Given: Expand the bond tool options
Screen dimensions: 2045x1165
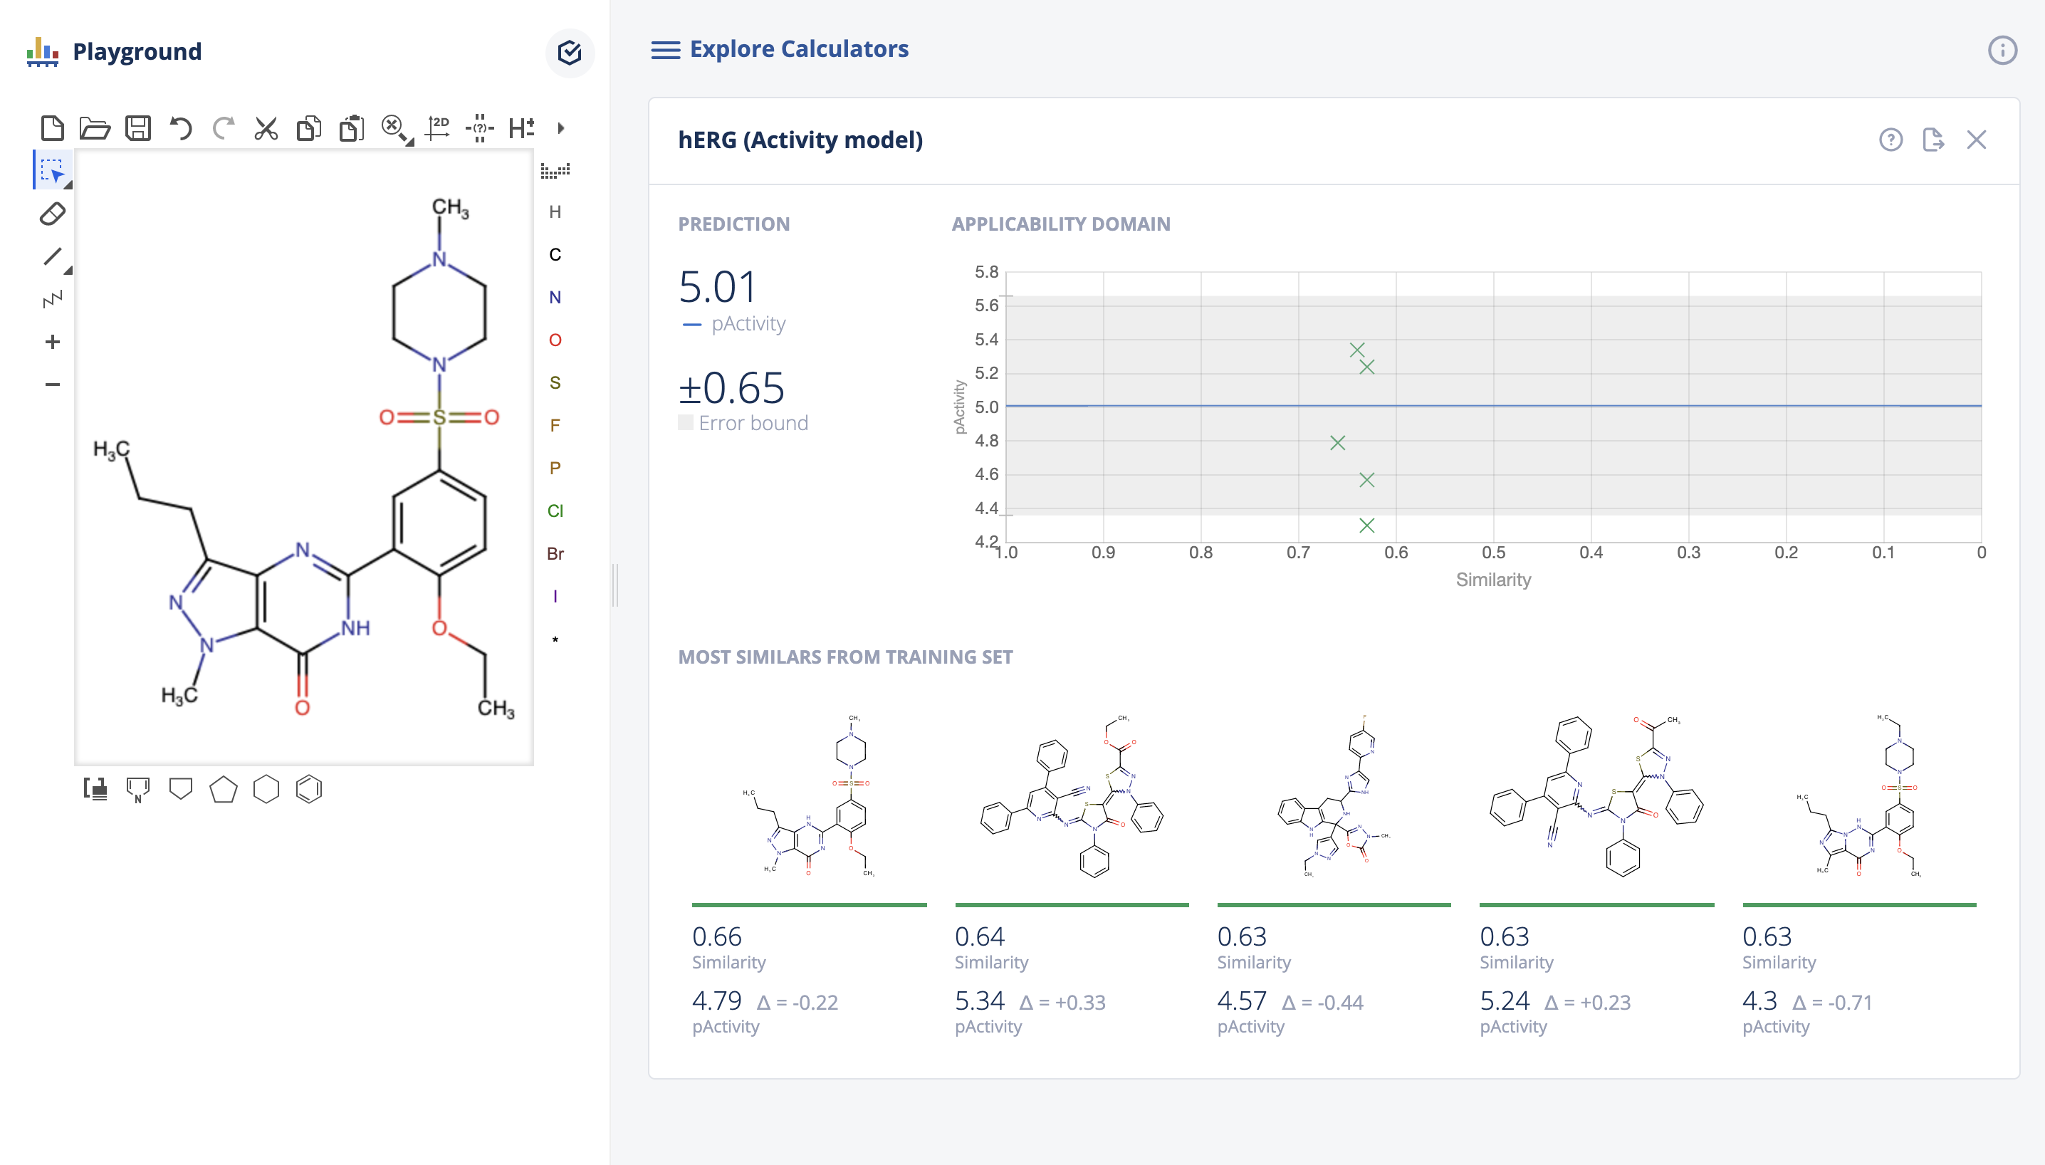Looking at the screenshot, I should [x=68, y=271].
